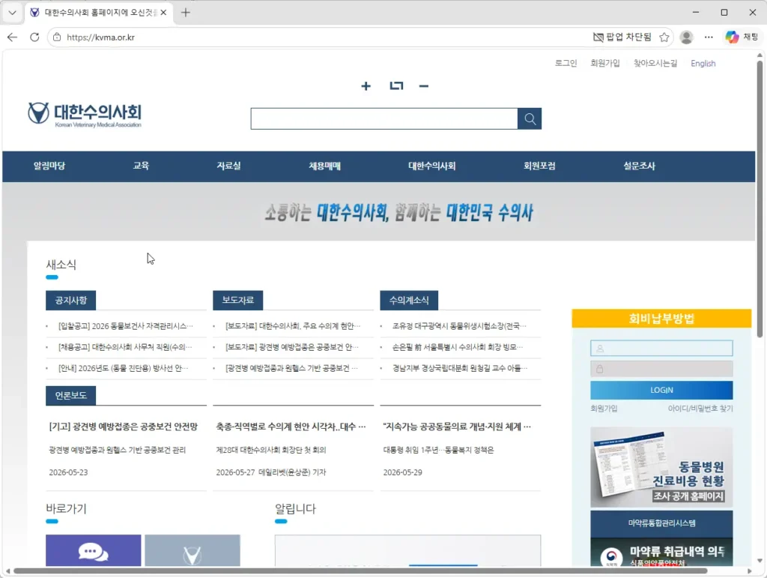Image resolution: width=767 pixels, height=578 pixels.
Task: Click the 로그인 top link
Action: click(566, 63)
